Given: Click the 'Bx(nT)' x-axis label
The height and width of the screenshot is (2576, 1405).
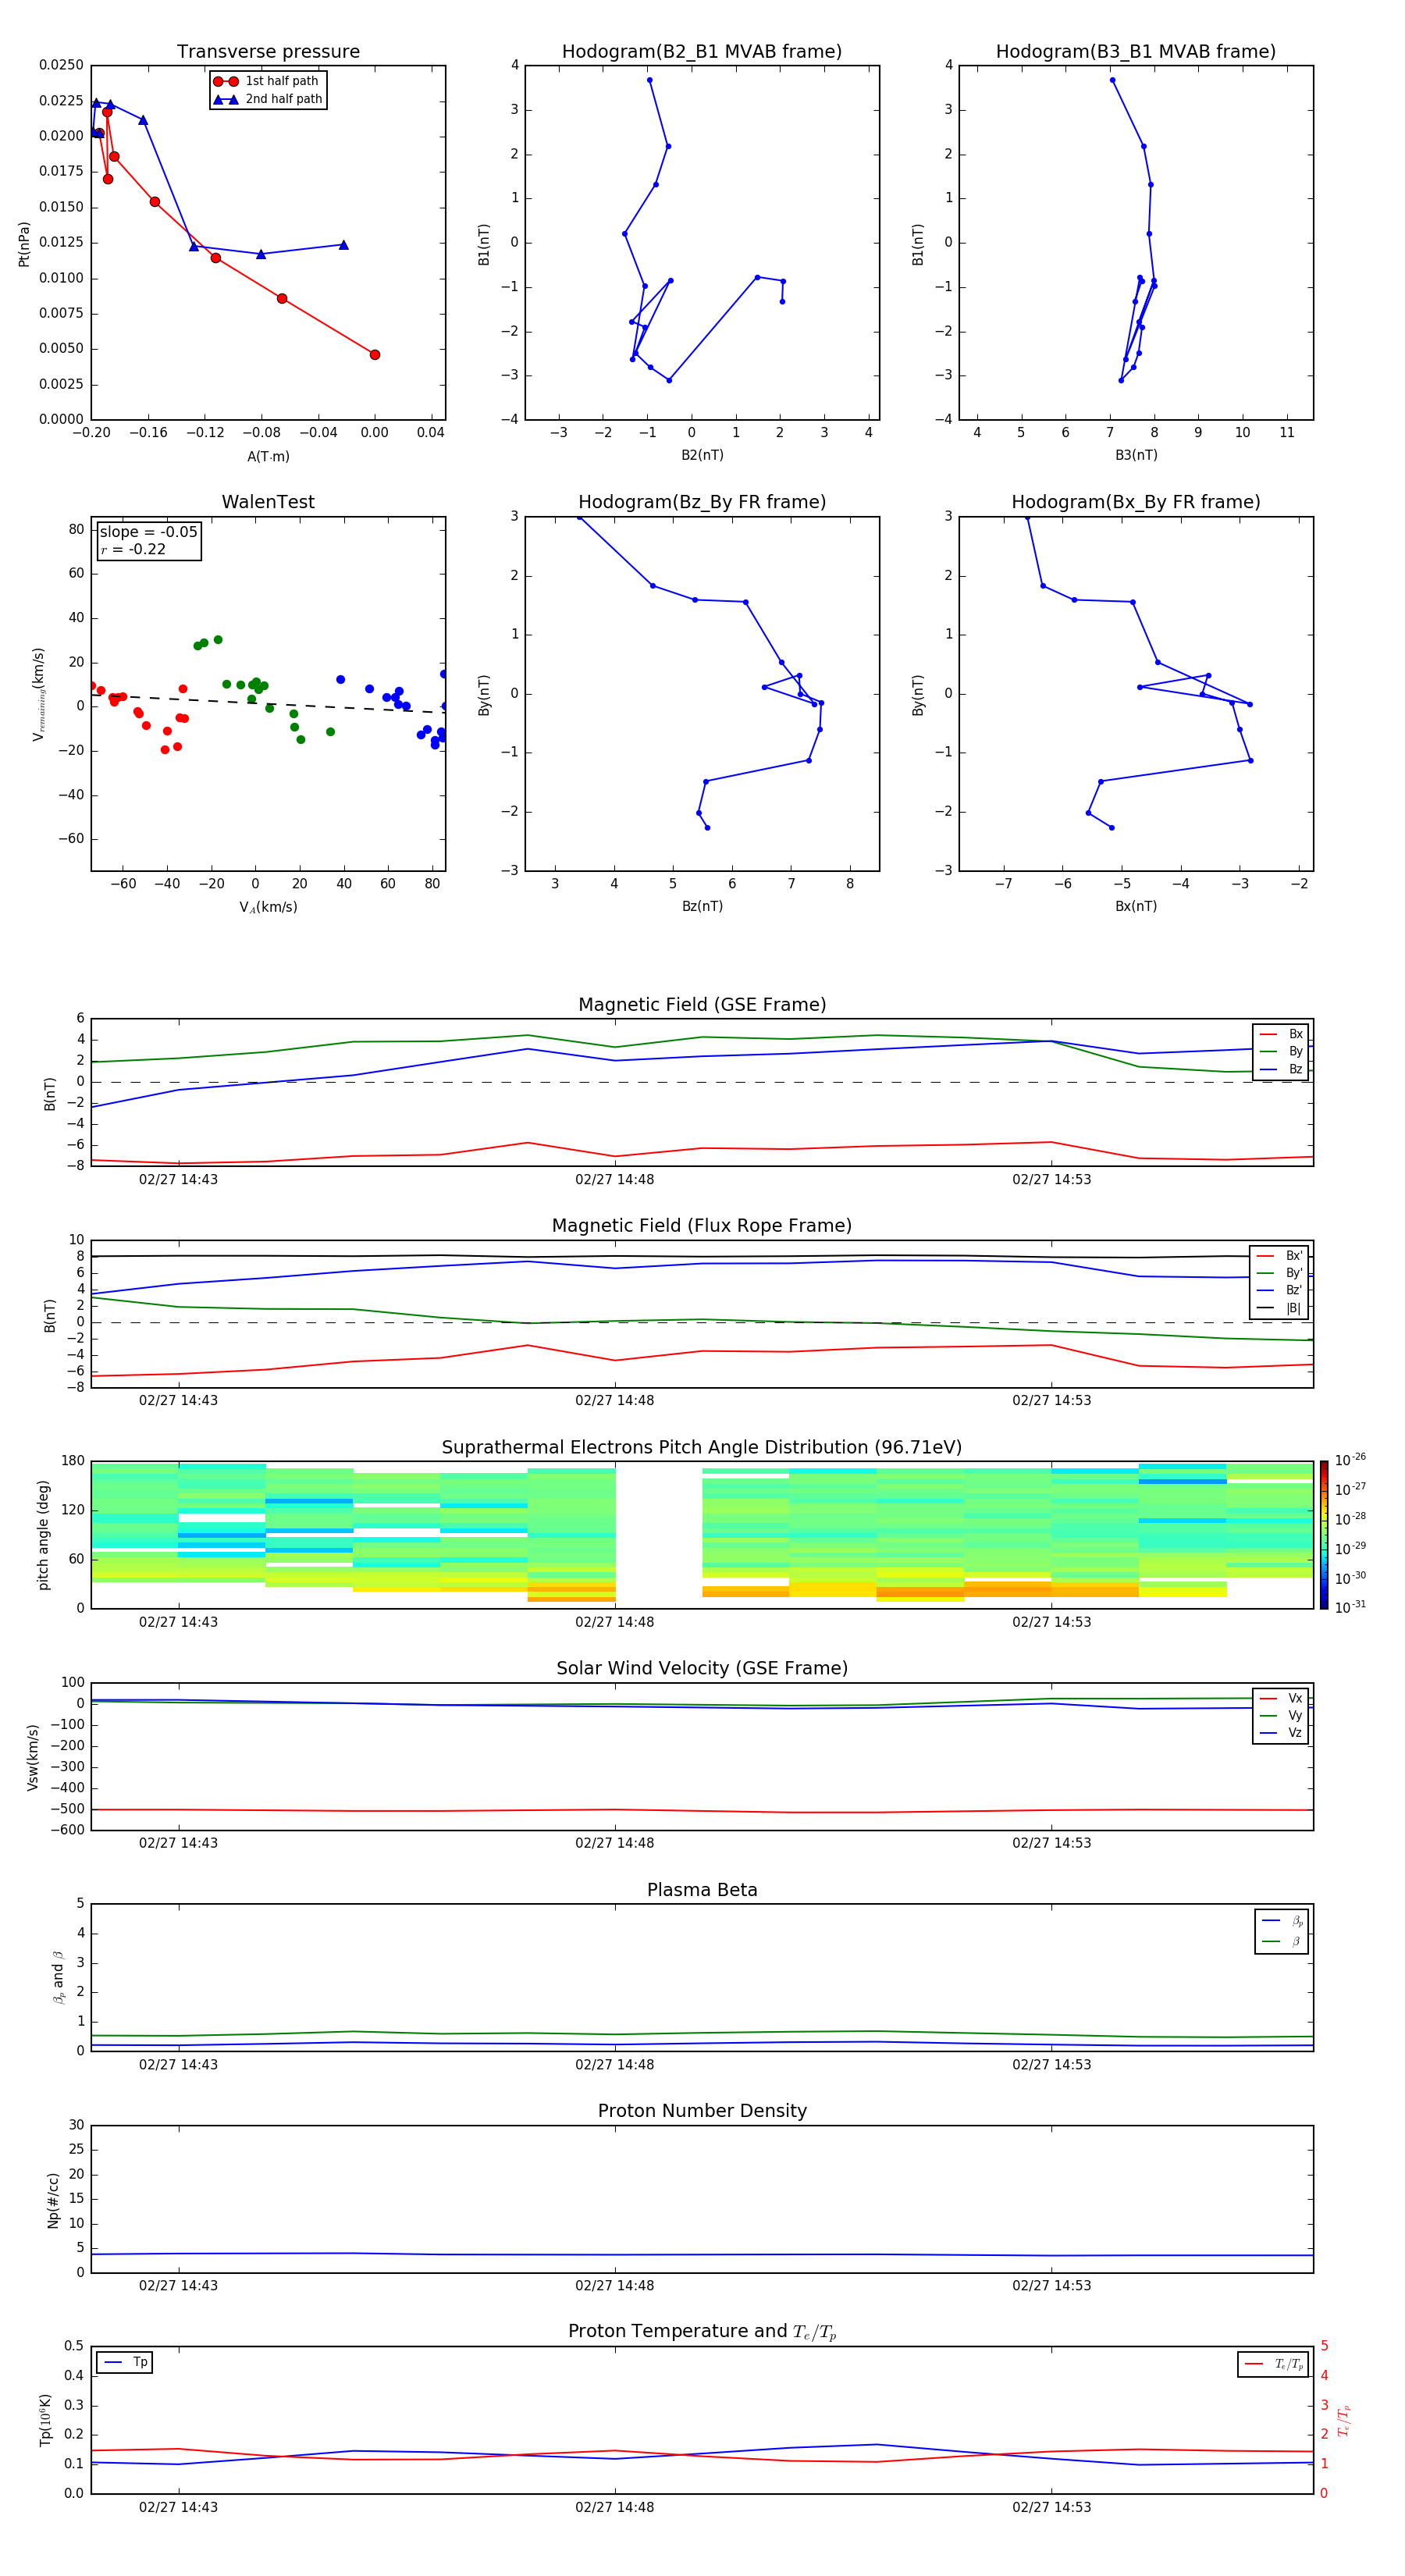Looking at the screenshot, I should pos(1136,907).
